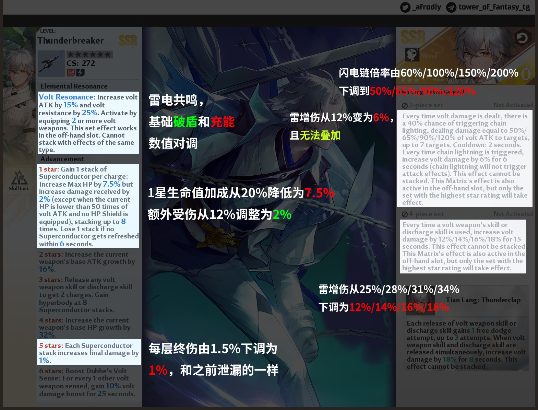Viewport: 538px width, 410px height.
Task: Click the tower_of_fantasy_tg Telegram handle
Action: coord(494,7)
